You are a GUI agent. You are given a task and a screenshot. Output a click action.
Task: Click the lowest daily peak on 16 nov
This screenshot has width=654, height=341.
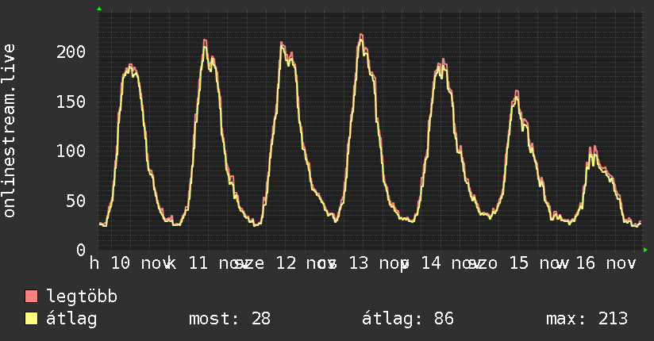coord(593,148)
